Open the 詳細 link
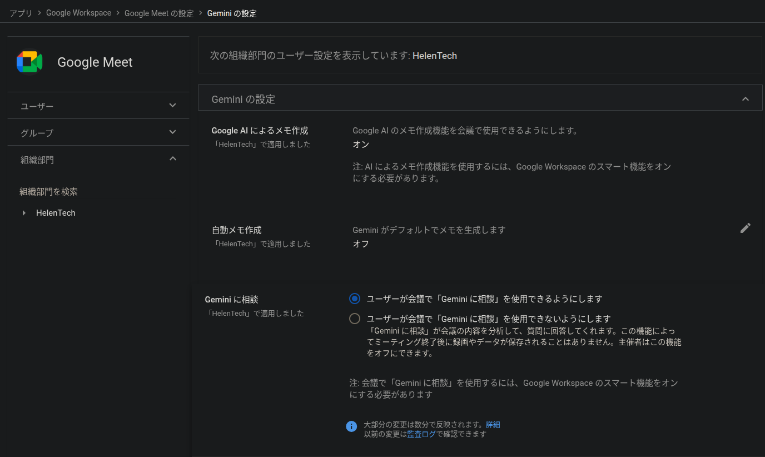The height and width of the screenshot is (457, 765). coord(493,424)
